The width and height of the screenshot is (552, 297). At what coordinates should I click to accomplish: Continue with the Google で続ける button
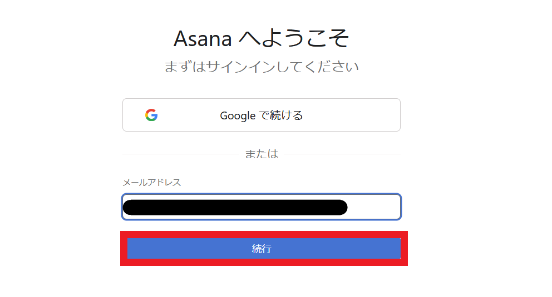point(261,115)
